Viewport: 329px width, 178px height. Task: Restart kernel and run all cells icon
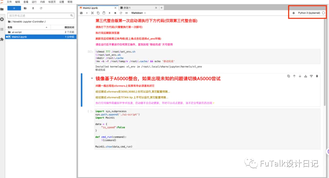point(126,13)
